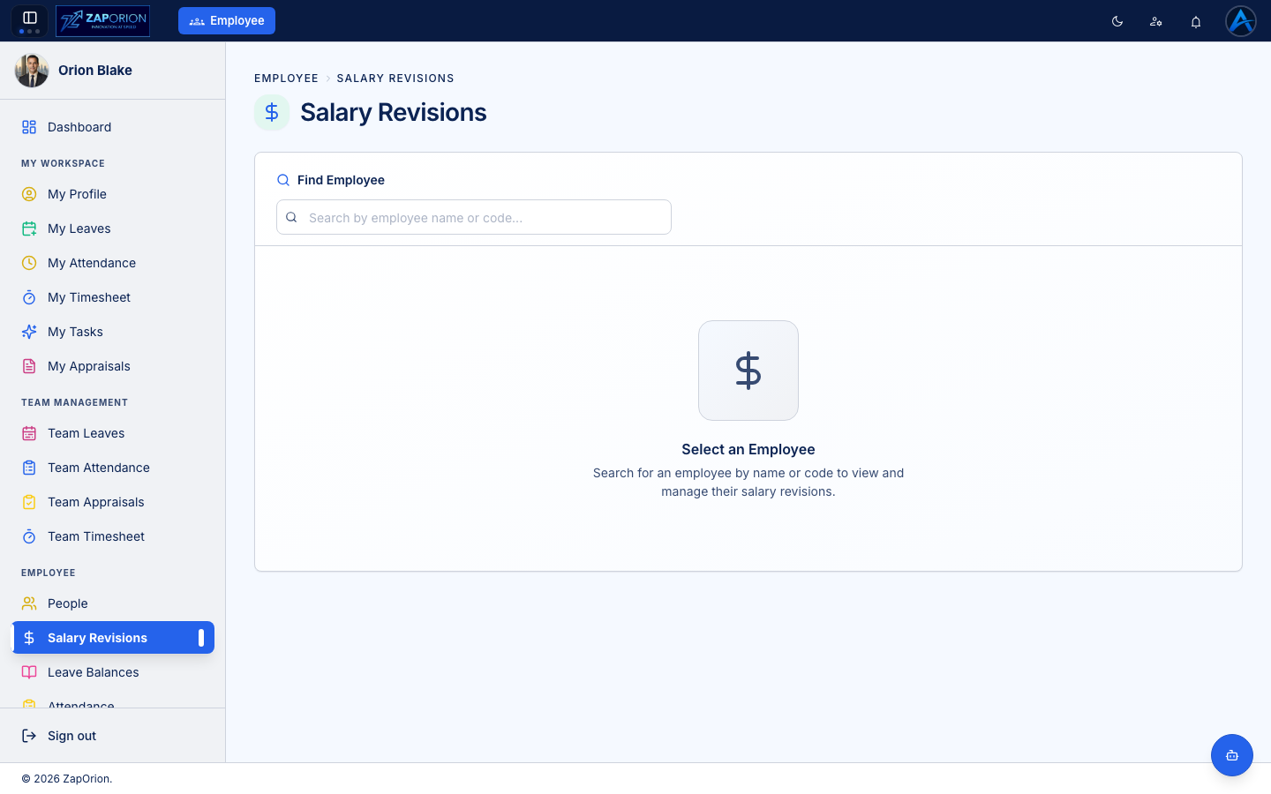1271x794 pixels.
Task: Click the green dollar page-title icon
Action: [x=272, y=113]
